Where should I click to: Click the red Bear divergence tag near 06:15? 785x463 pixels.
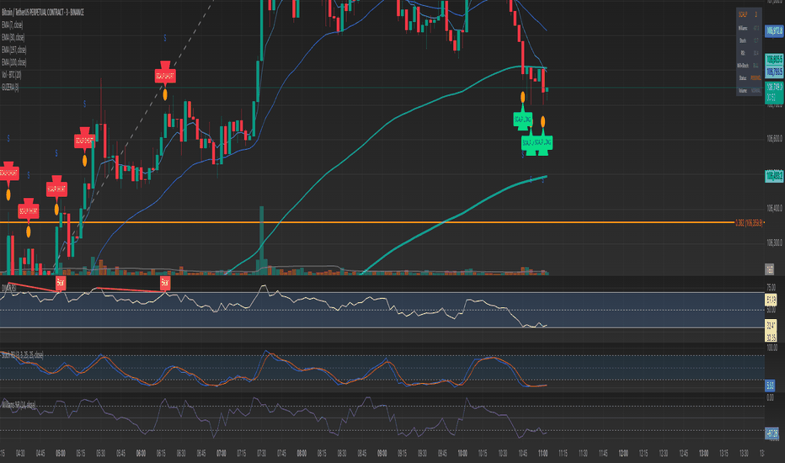[165, 283]
